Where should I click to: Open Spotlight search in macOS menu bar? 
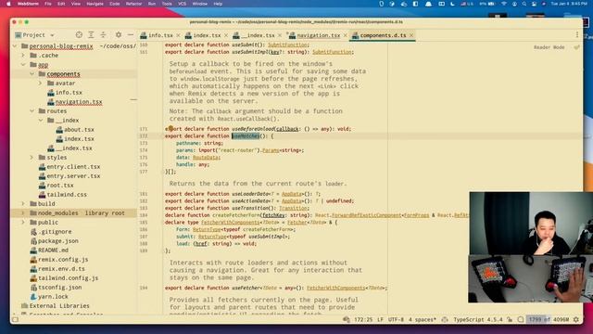pos(524,4)
